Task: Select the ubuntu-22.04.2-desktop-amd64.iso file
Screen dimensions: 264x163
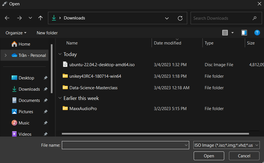Action: click(x=102, y=65)
